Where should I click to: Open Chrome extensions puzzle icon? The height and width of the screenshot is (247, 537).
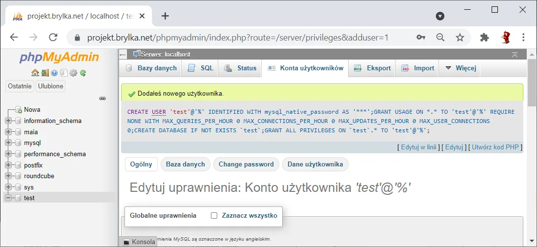[485, 37]
